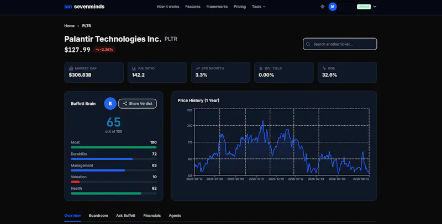Click the red -2.38% change badge
Image resolution: width=442 pixels, height=224 pixels.
coord(104,50)
